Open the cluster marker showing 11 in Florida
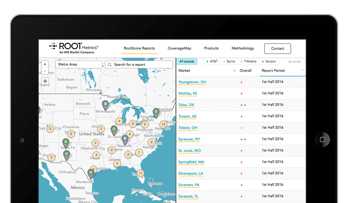This screenshot has width=348, height=203. coord(141,173)
